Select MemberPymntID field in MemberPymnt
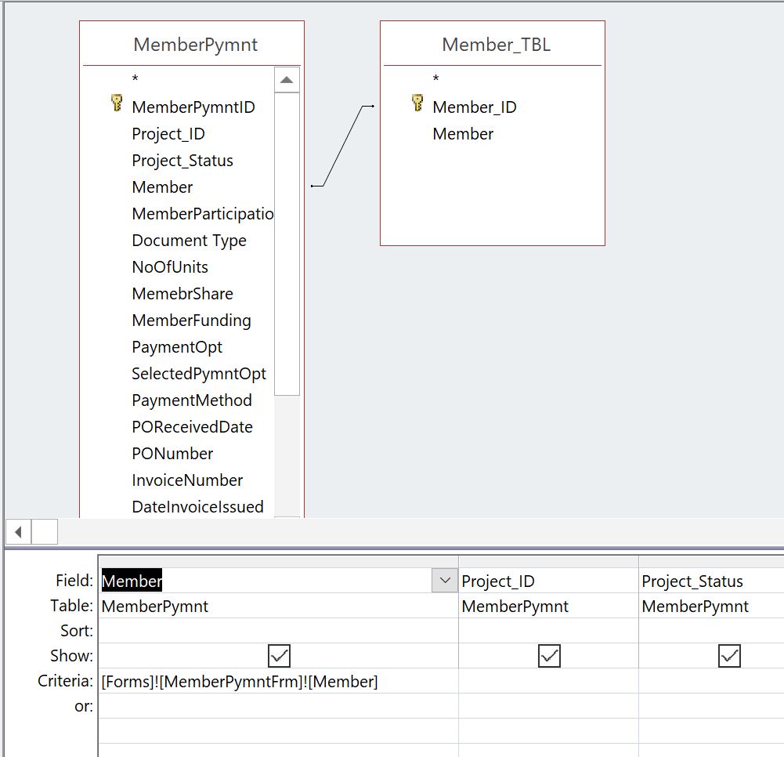Screen dimensions: 784x757 point(193,107)
